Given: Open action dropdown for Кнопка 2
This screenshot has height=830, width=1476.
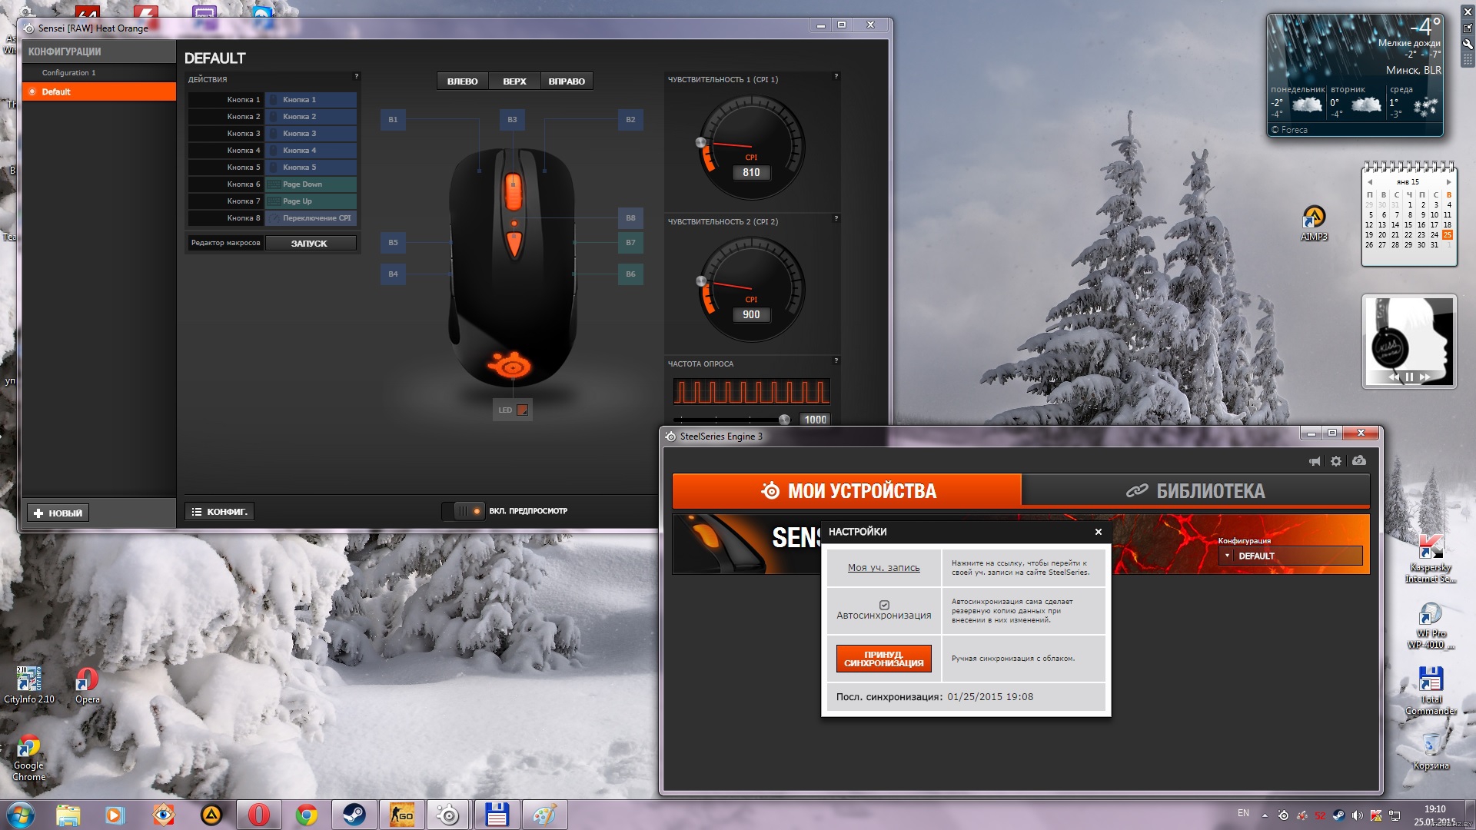Looking at the screenshot, I should click(x=311, y=117).
